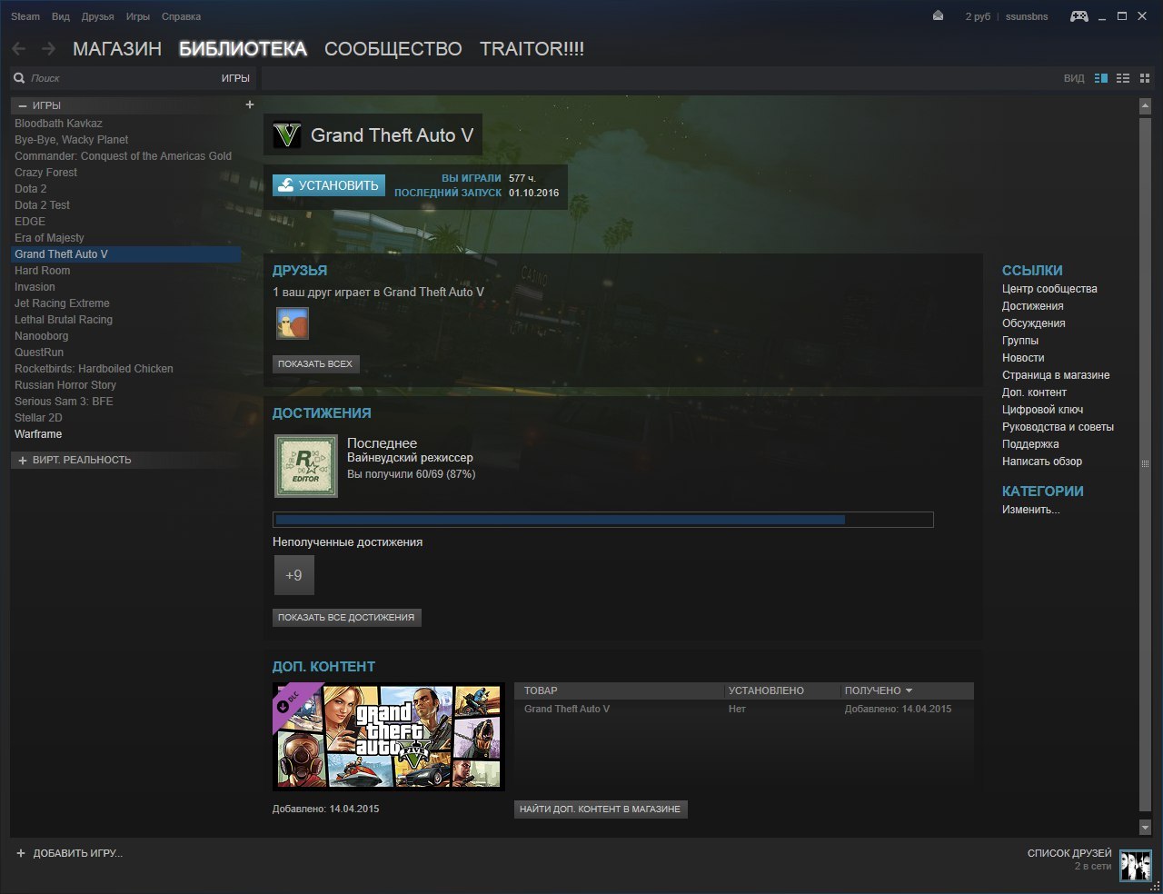Click the +9 unearned achievements tile
Viewport: 1163px width, 894px height.
[x=293, y=575]
